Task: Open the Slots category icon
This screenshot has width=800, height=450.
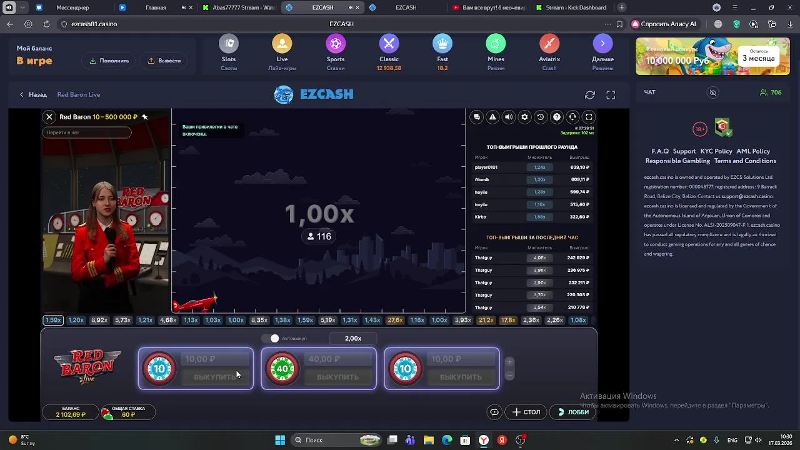Action: [x=229, y=44]
